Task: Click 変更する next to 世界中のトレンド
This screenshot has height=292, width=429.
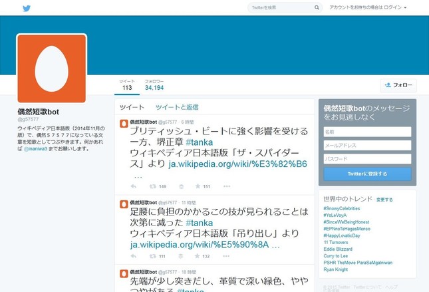Action: 384,200
